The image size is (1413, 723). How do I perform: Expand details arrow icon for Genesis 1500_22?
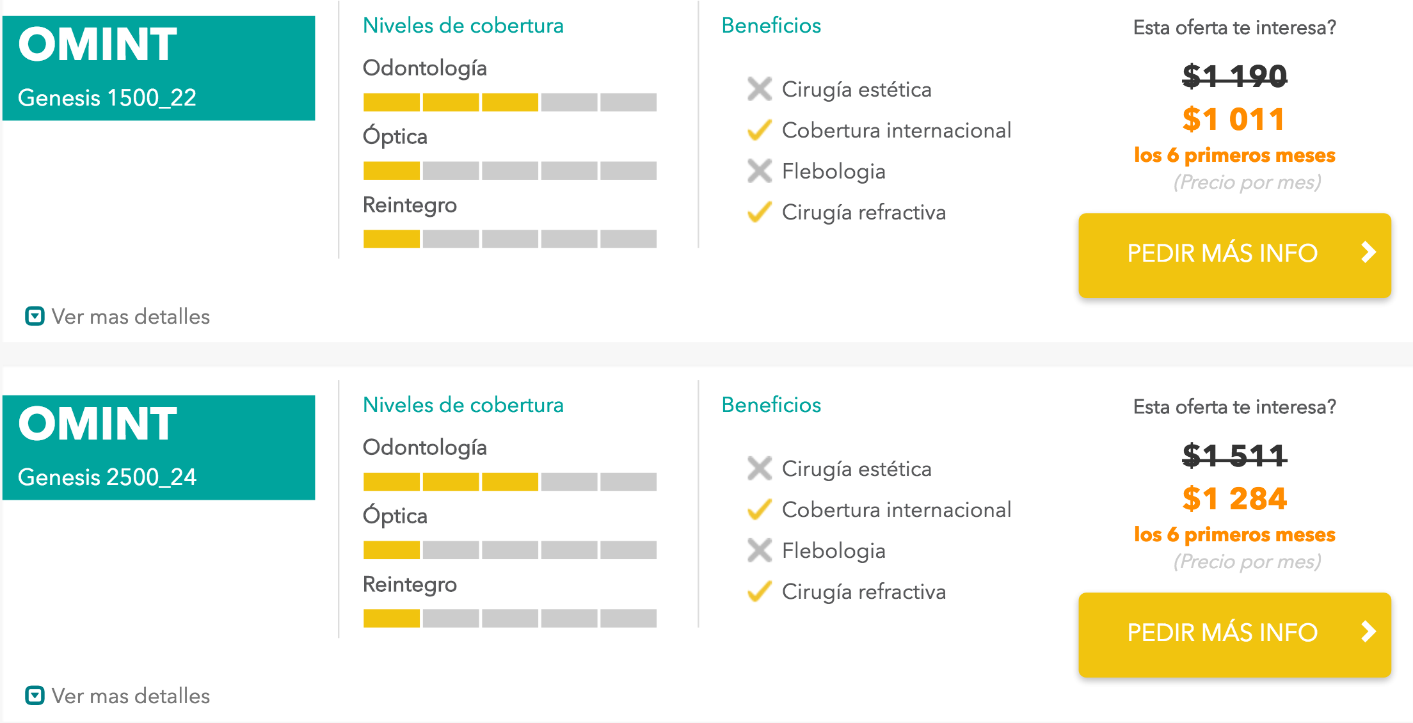[x=35, y=316]
